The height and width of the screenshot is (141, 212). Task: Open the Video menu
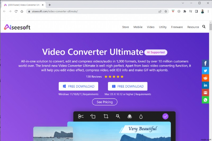[x=151, y=27]
